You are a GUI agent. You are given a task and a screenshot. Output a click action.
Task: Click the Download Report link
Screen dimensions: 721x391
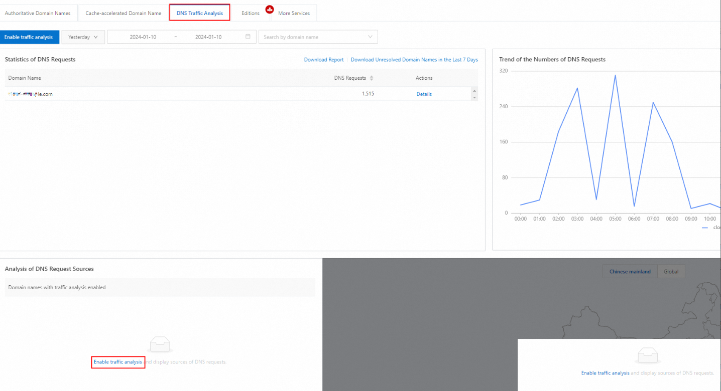(324, 60)
